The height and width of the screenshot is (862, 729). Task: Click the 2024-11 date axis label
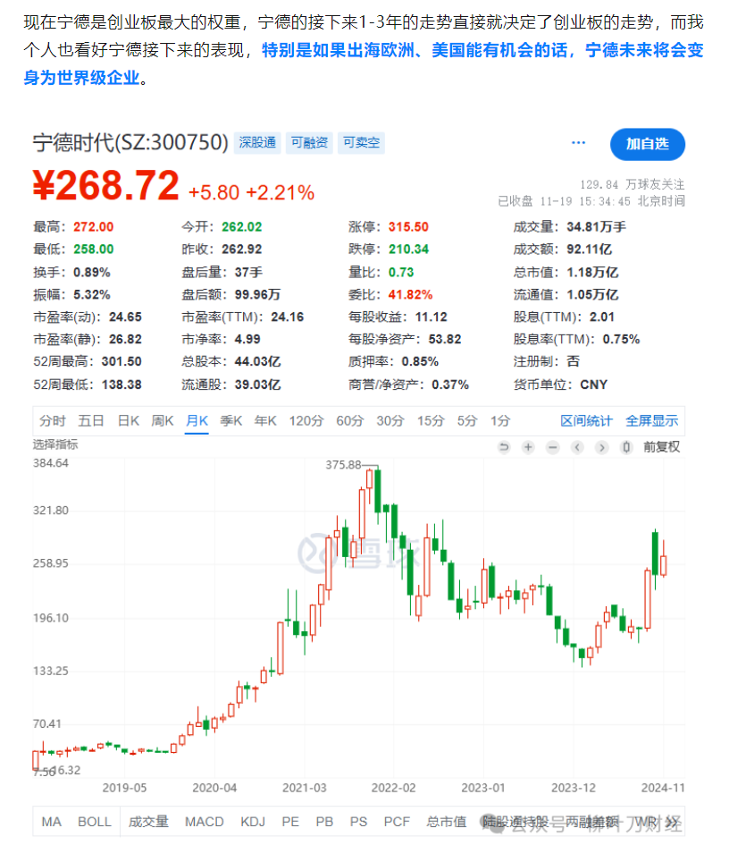[x=663, y=788]
